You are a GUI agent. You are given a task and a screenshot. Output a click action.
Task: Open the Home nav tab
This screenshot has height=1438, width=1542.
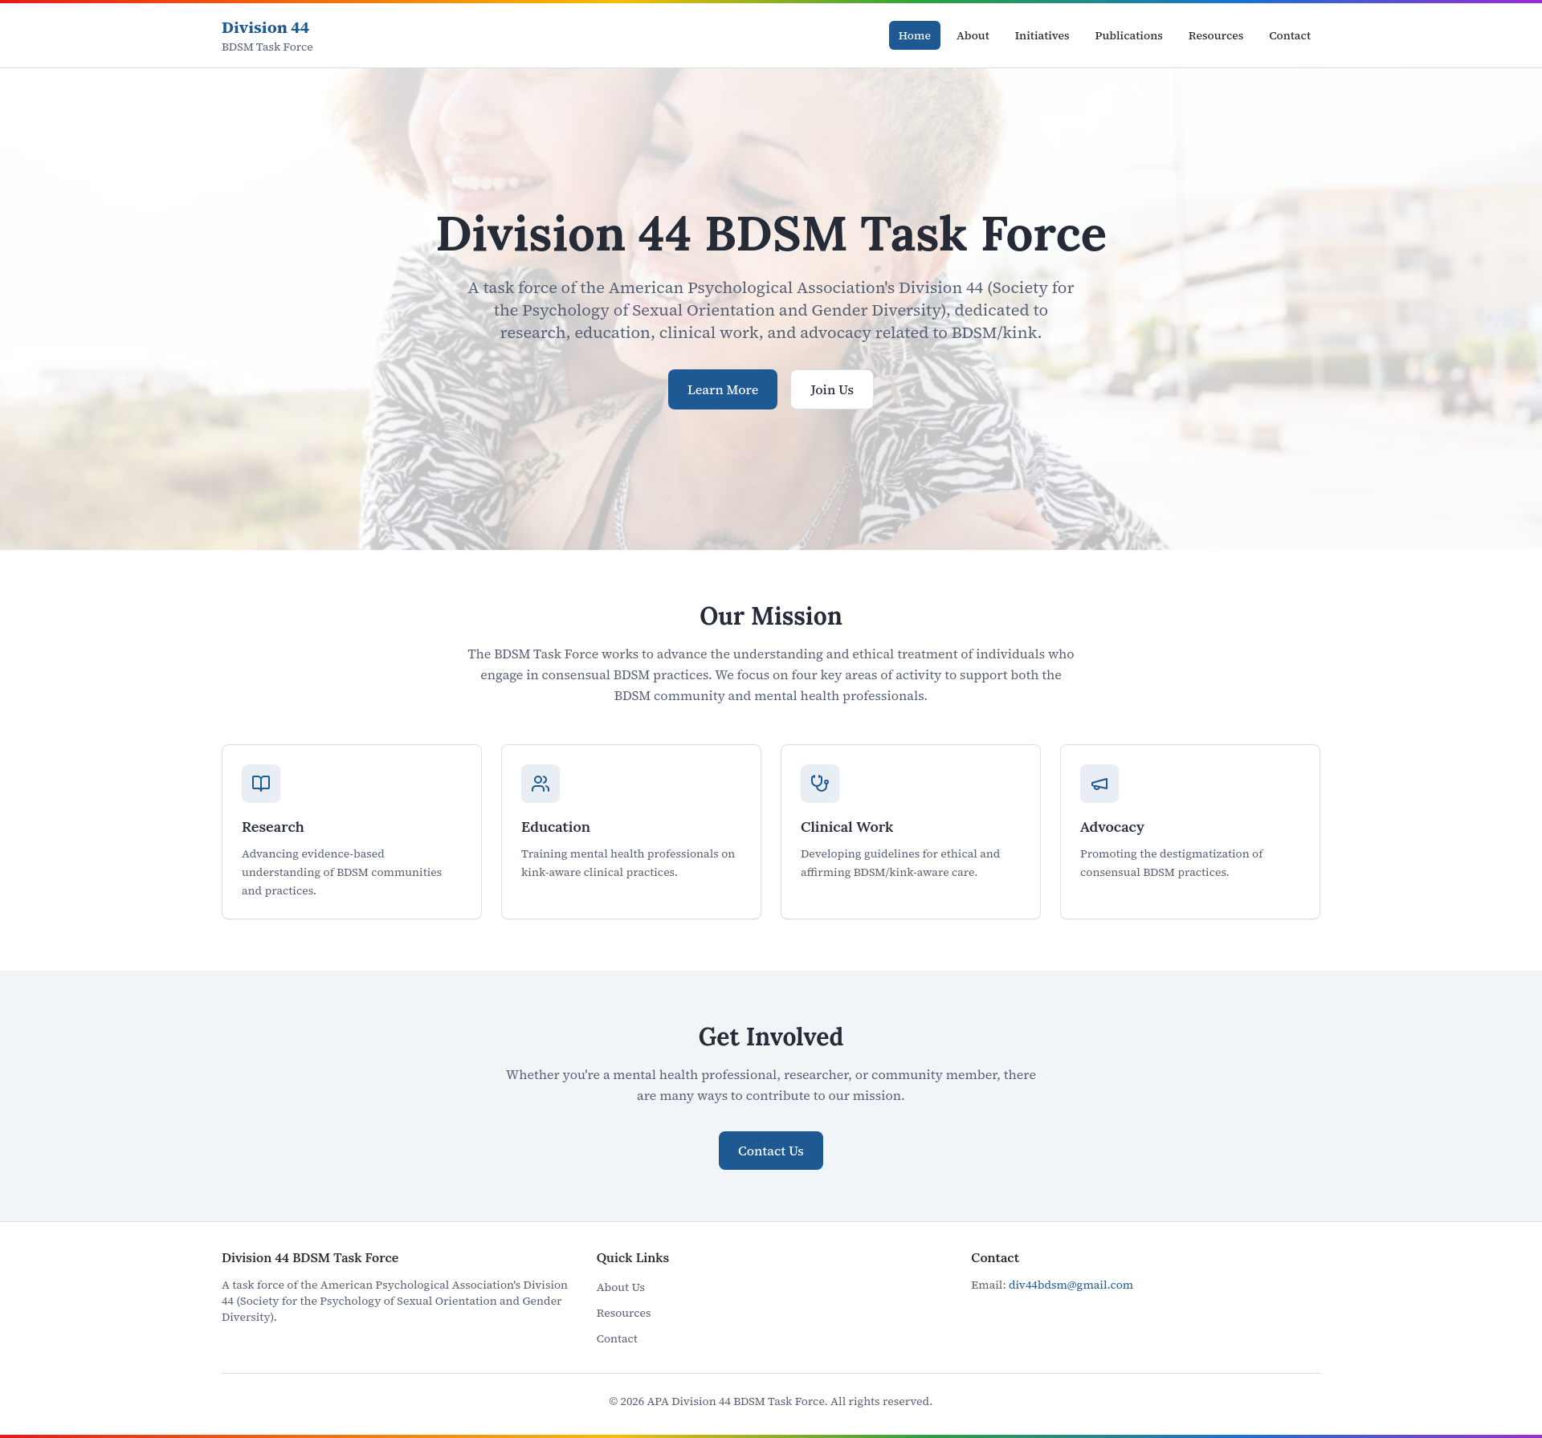tap(914, 35)
